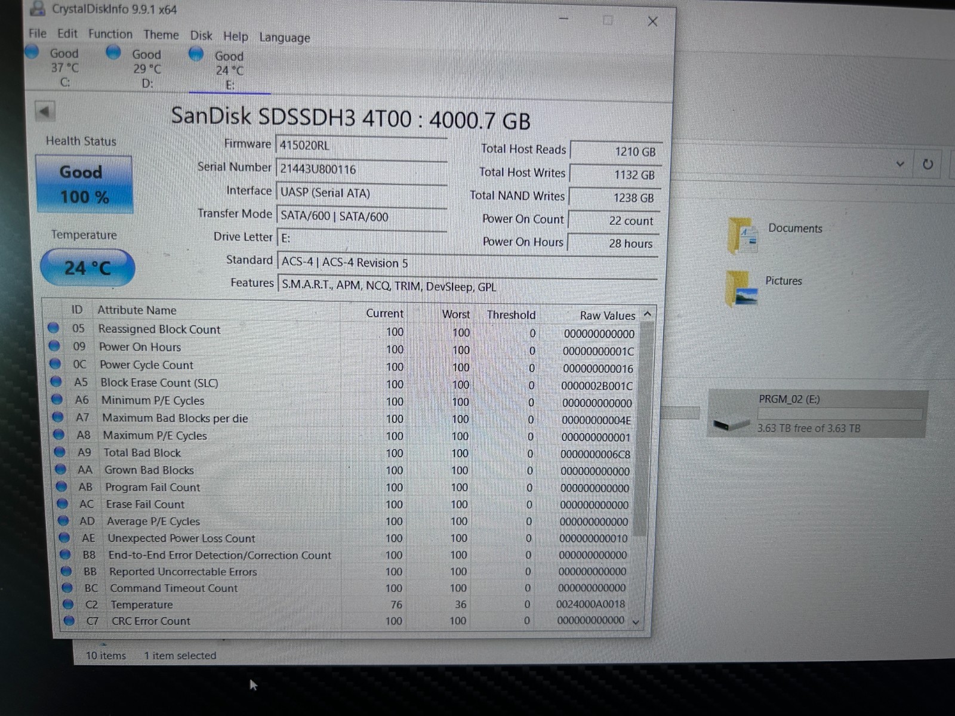955x716 pixels.
Task: Click the attribute list vertical scrollbar thumb
Action: coord(643,428)
